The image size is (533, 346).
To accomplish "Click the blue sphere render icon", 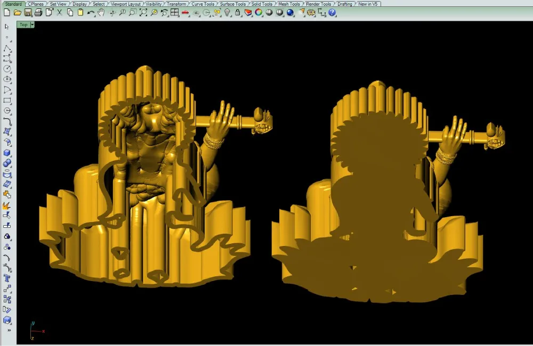I will pos(290,13).
